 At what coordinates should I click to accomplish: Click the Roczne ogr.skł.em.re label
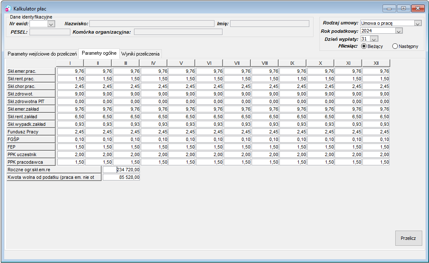(x=54, y=170)
